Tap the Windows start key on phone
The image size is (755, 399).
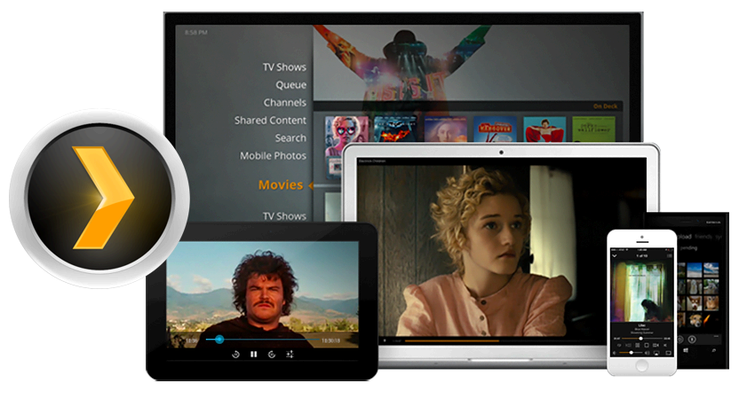[x=686, y=350]
